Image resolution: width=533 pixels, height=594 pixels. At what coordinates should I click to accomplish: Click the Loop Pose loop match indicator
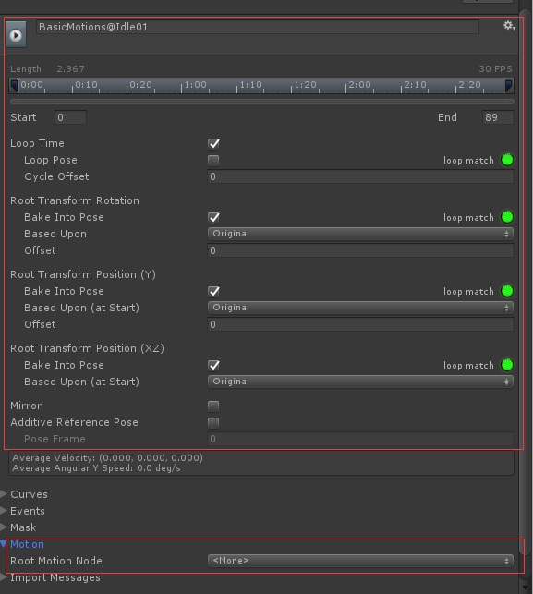tap(507, 160)
